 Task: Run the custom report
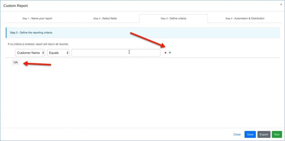[277, 135]
